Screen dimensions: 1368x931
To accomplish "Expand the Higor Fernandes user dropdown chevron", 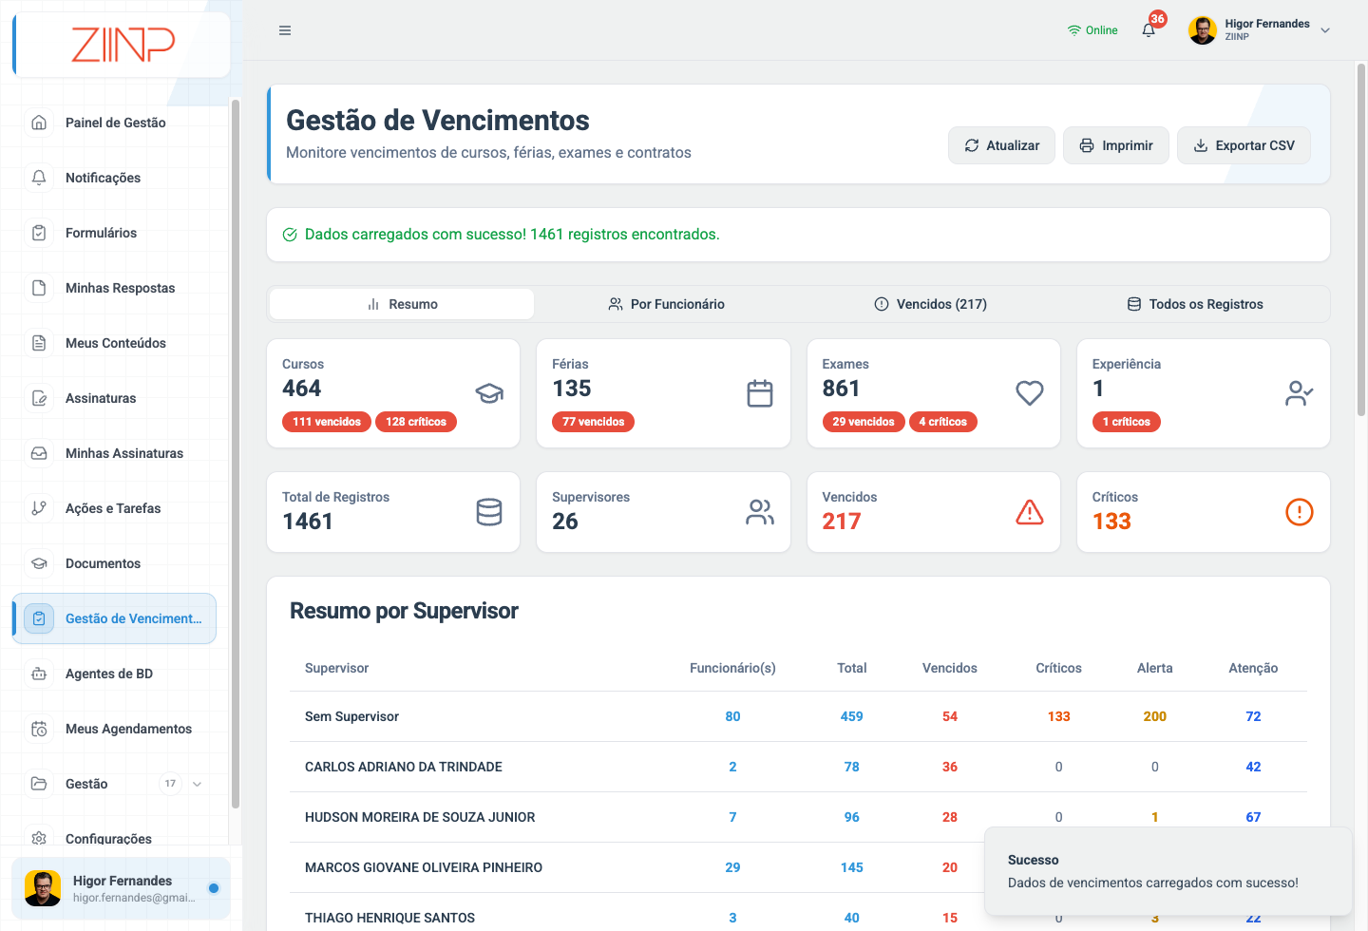I will (1325, 30).
